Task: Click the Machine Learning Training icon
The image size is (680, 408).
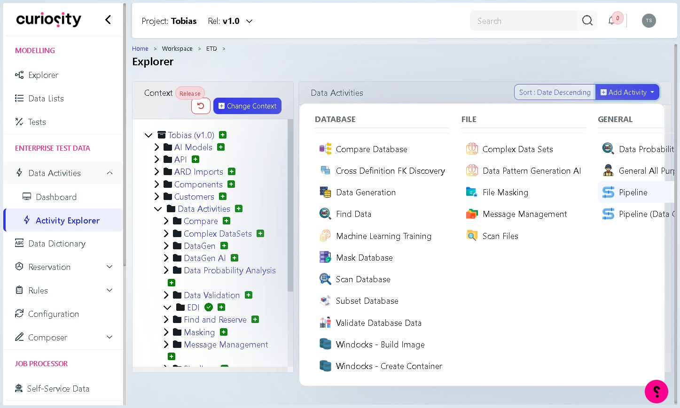Action: click(325, 236)
